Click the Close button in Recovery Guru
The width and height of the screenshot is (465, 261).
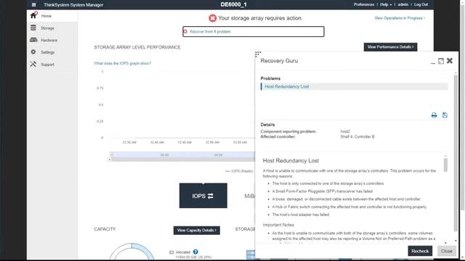tap(447, 251)
